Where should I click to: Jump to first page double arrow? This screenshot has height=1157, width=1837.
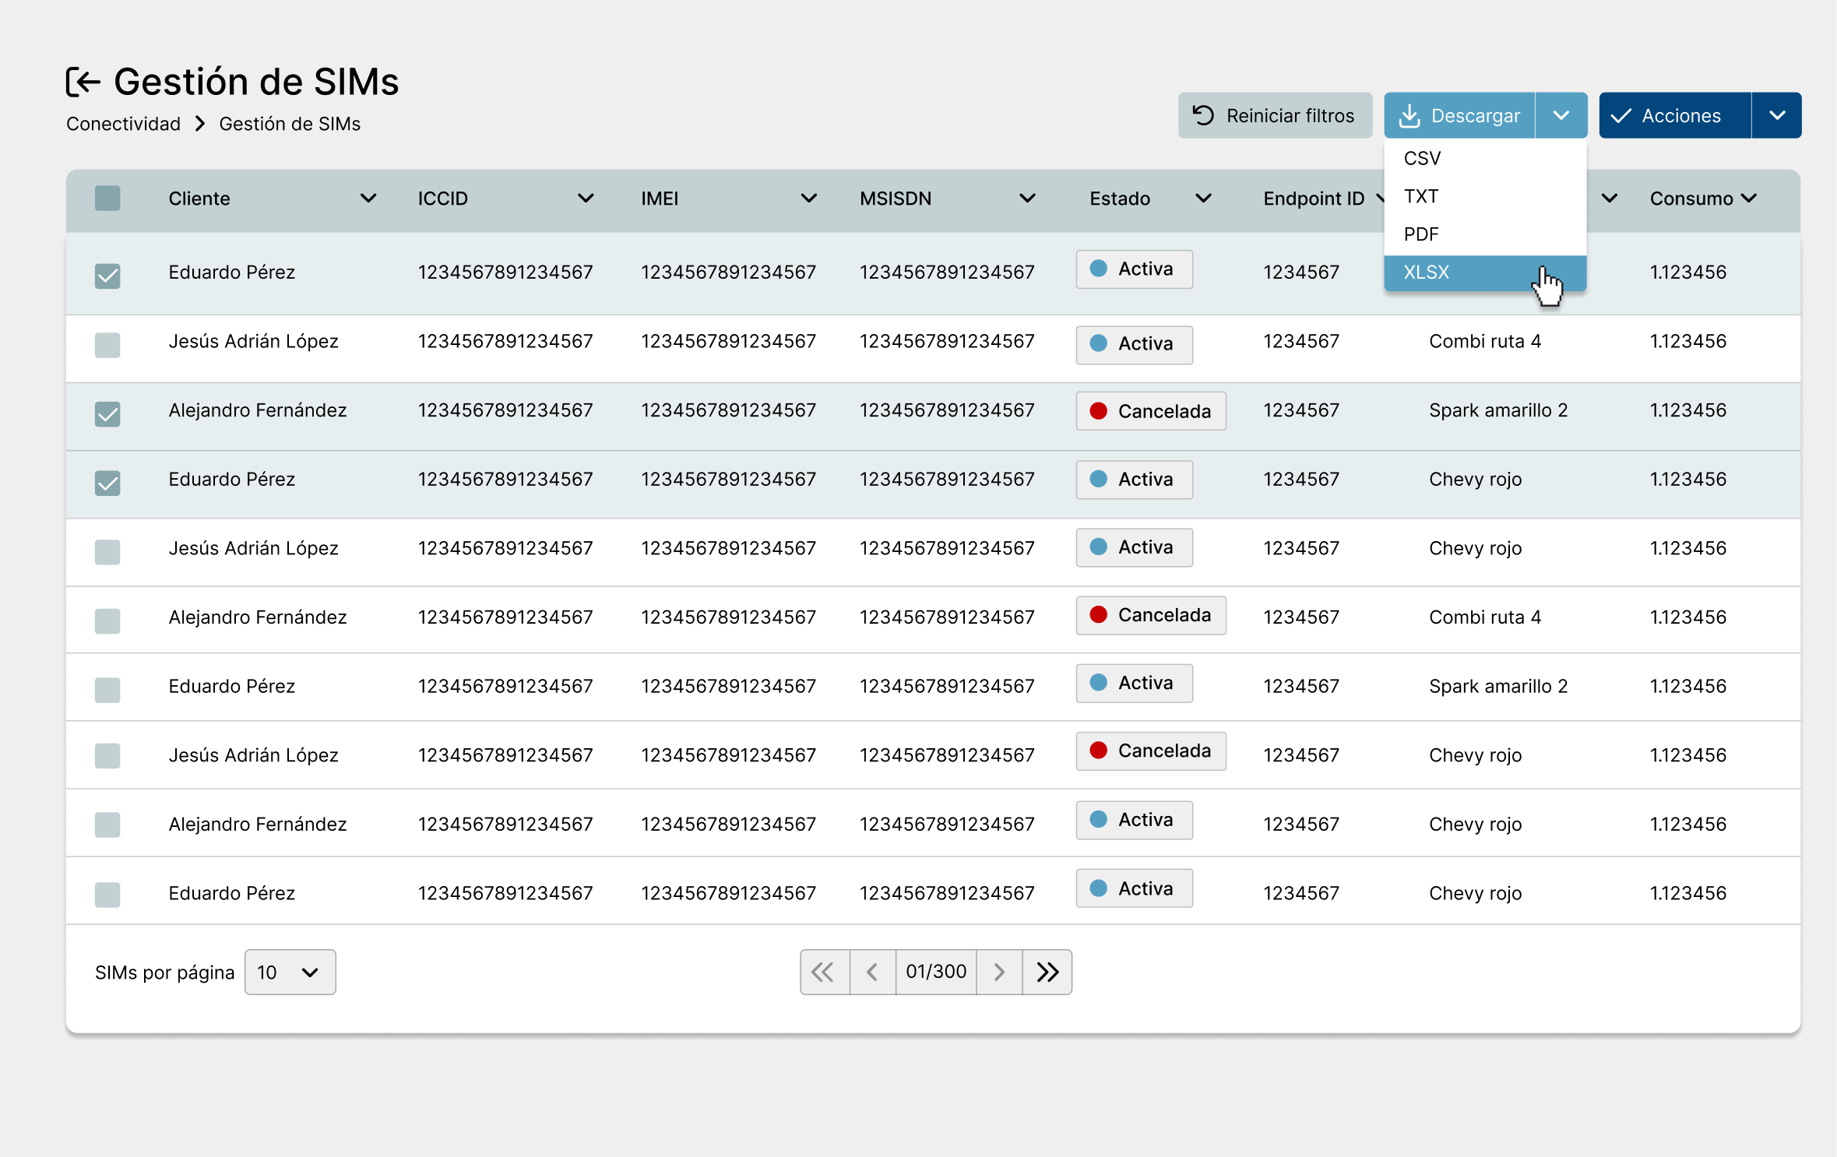pos(824,972)
